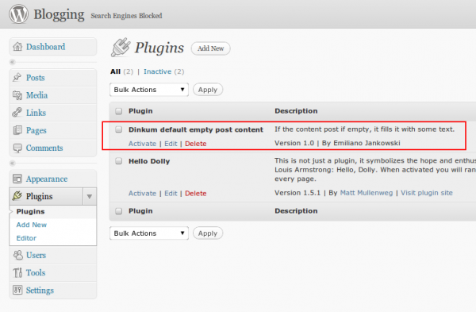Click the Comments speech bubble icon
The image size is (476, 312).
[17, 148]
